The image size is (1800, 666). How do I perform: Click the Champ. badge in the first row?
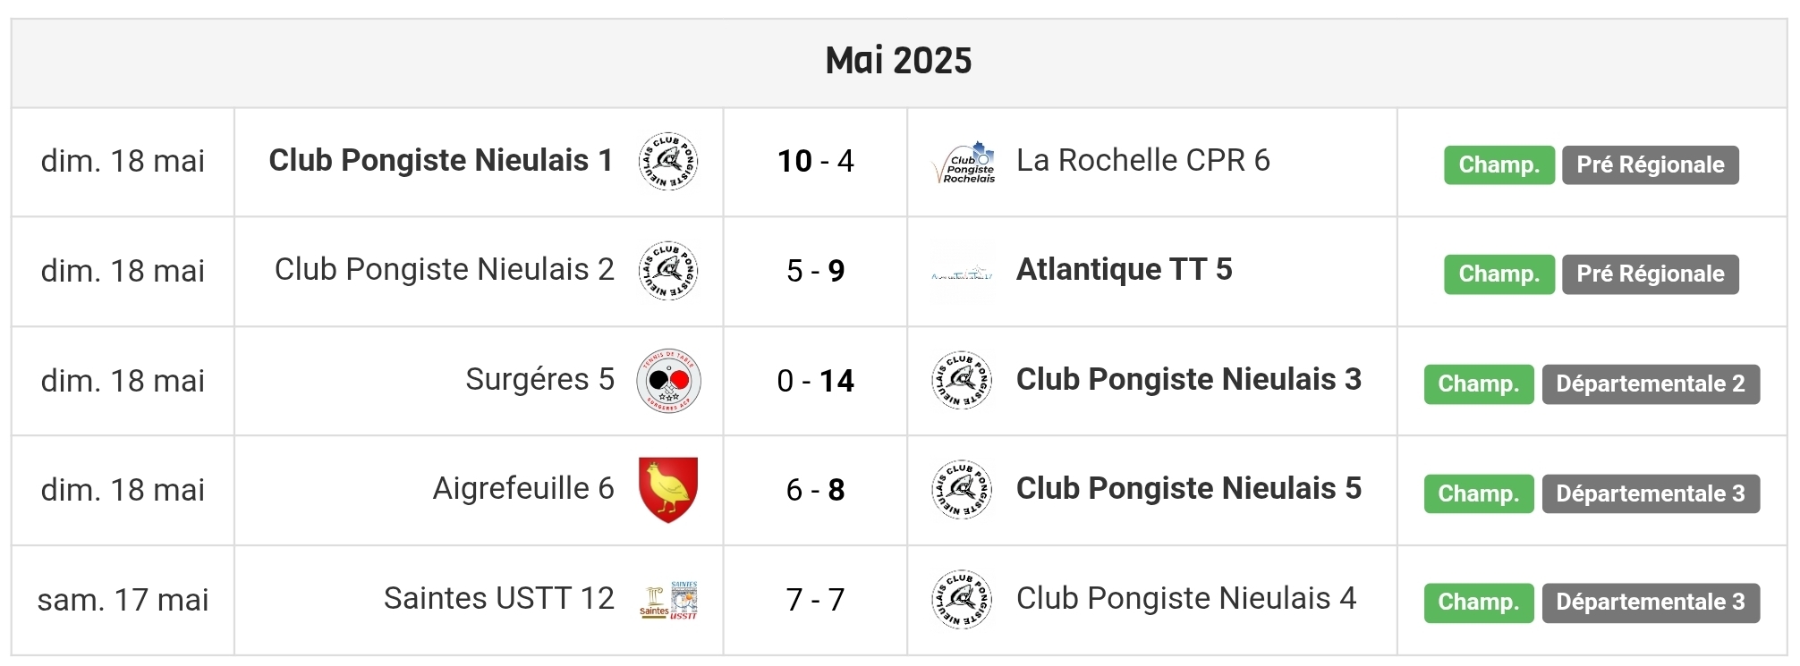coord(1499,165)
